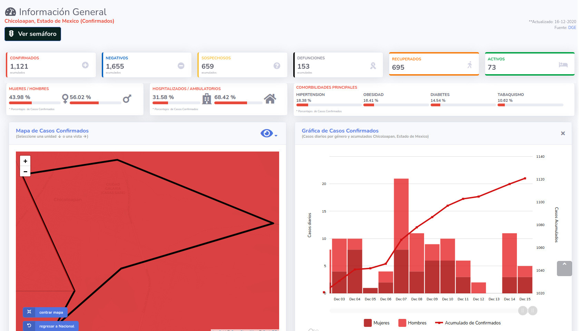This screenshot has width=579, height=331.
Task: Click the scroll-to-top arrow button
Action: (x=565, y=268)
